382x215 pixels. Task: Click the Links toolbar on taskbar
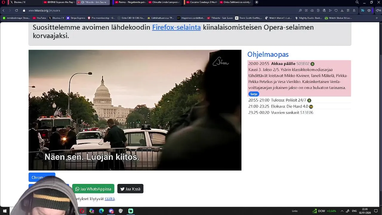[295, 211]
